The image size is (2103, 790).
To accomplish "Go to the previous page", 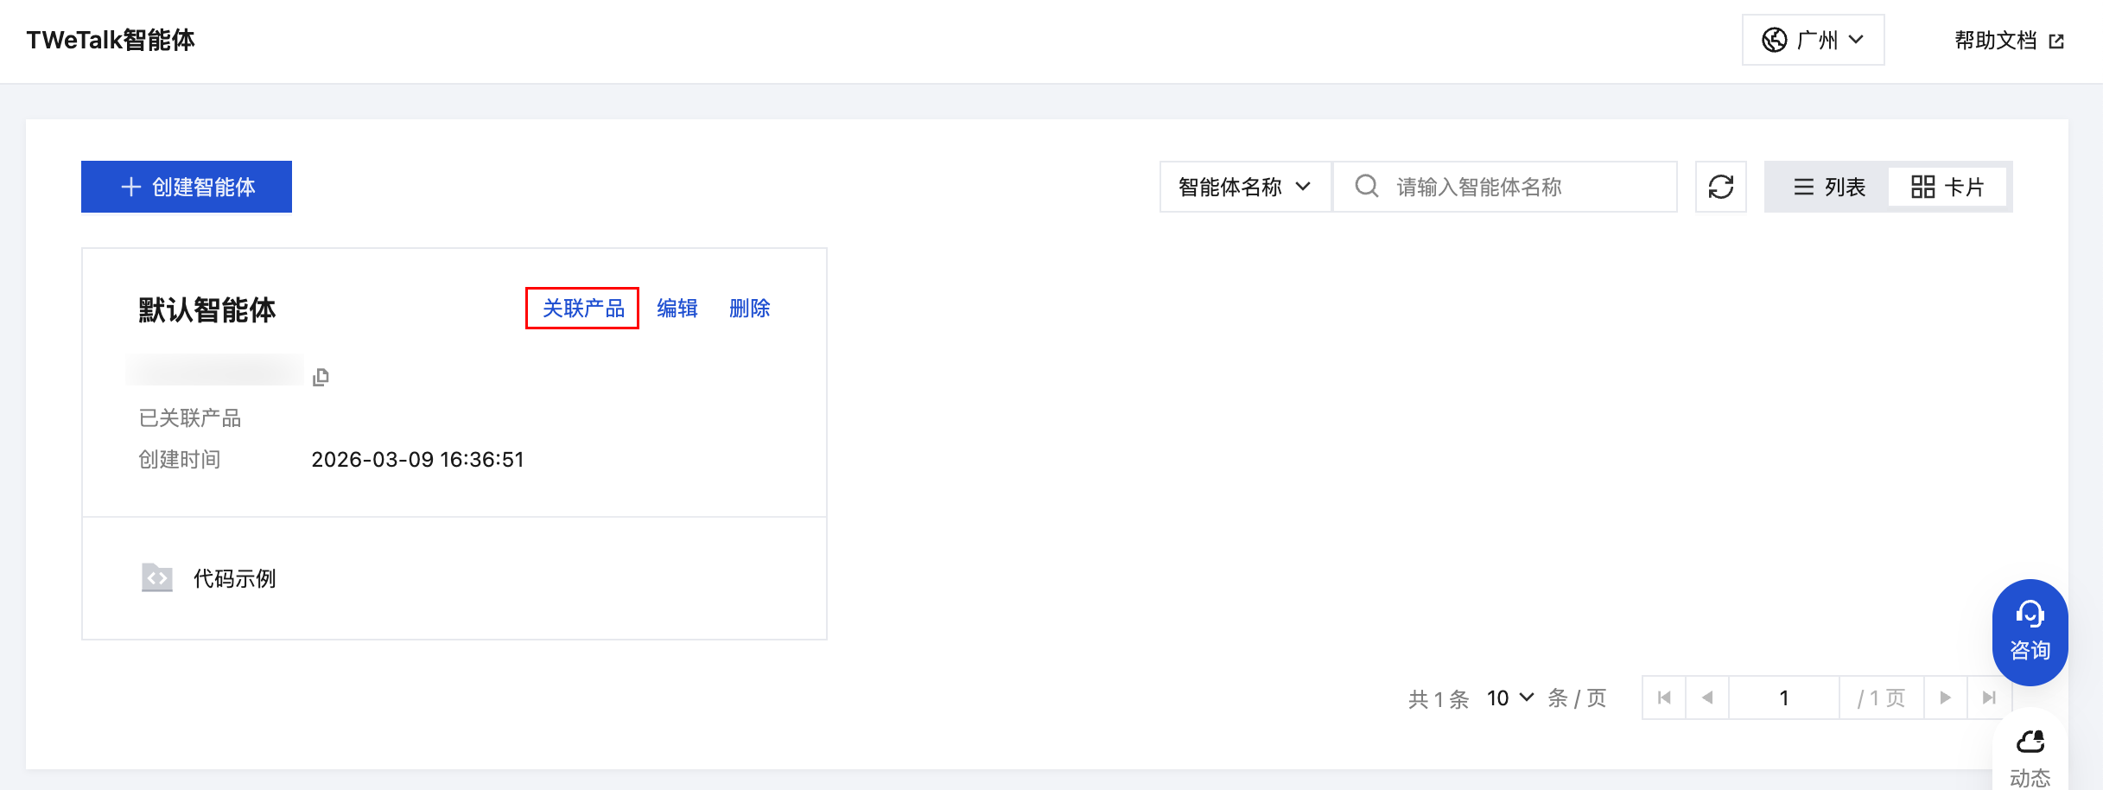I will coord(1707,698).
